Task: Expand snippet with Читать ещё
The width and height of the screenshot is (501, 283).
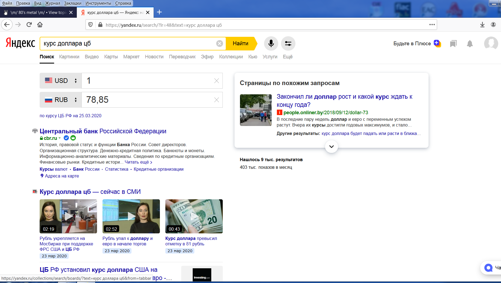Action: 138,162
